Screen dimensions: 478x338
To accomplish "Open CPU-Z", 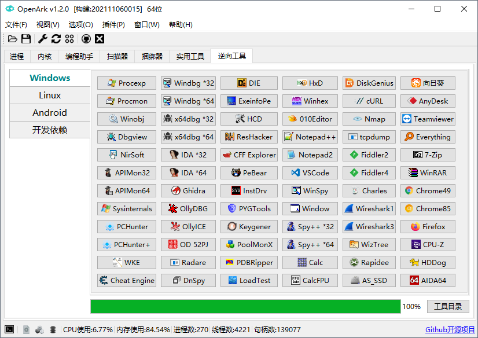I will coord(428,245).
